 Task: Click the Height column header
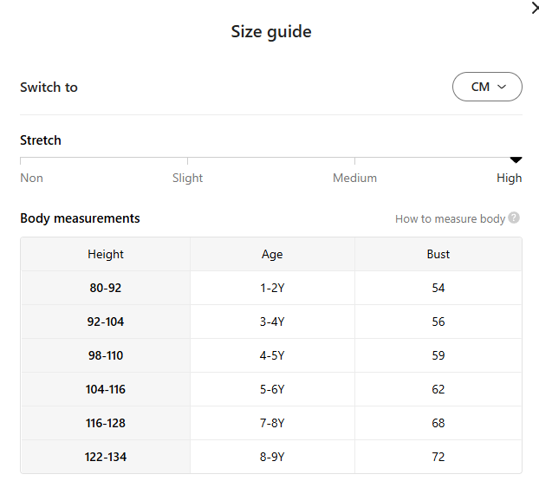[x=106, y=254]
